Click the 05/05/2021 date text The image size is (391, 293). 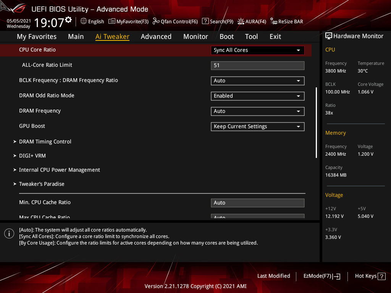click(x=19, y=21)
